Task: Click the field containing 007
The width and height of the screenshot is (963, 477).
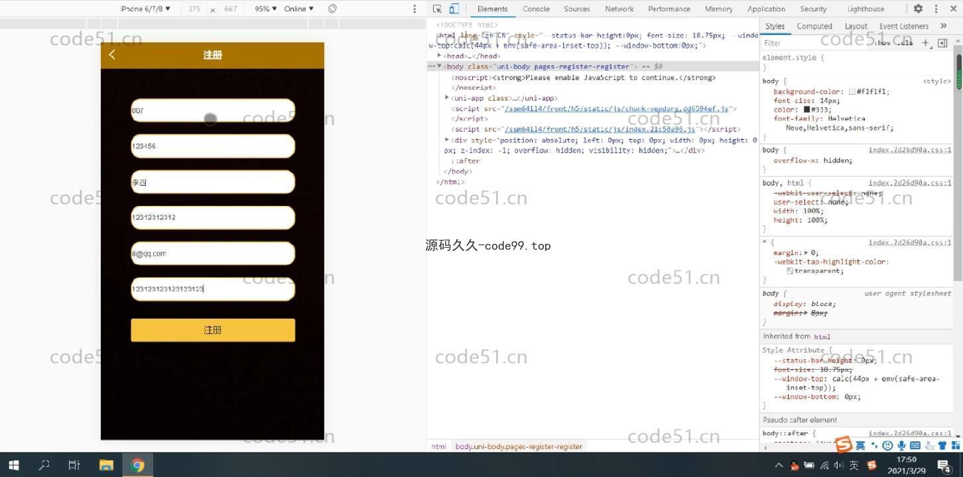Action: pyautogui.click(x=213, y=111)
